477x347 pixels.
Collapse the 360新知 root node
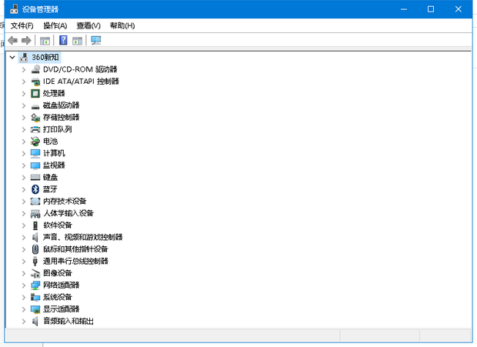point(12,57)
